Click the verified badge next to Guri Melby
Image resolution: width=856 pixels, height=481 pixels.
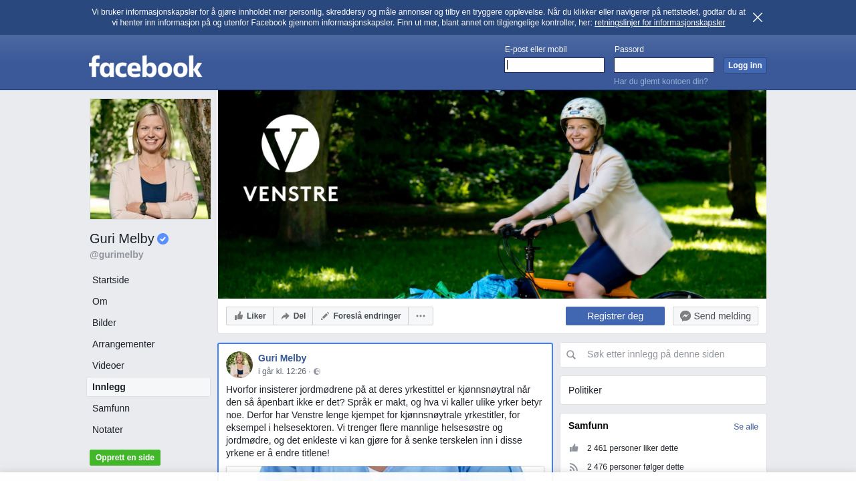(163, 238)
